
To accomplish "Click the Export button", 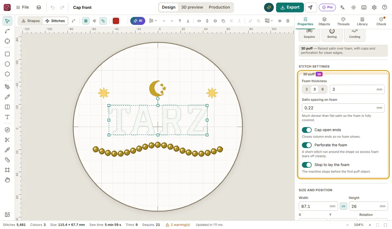I will 290,8.
